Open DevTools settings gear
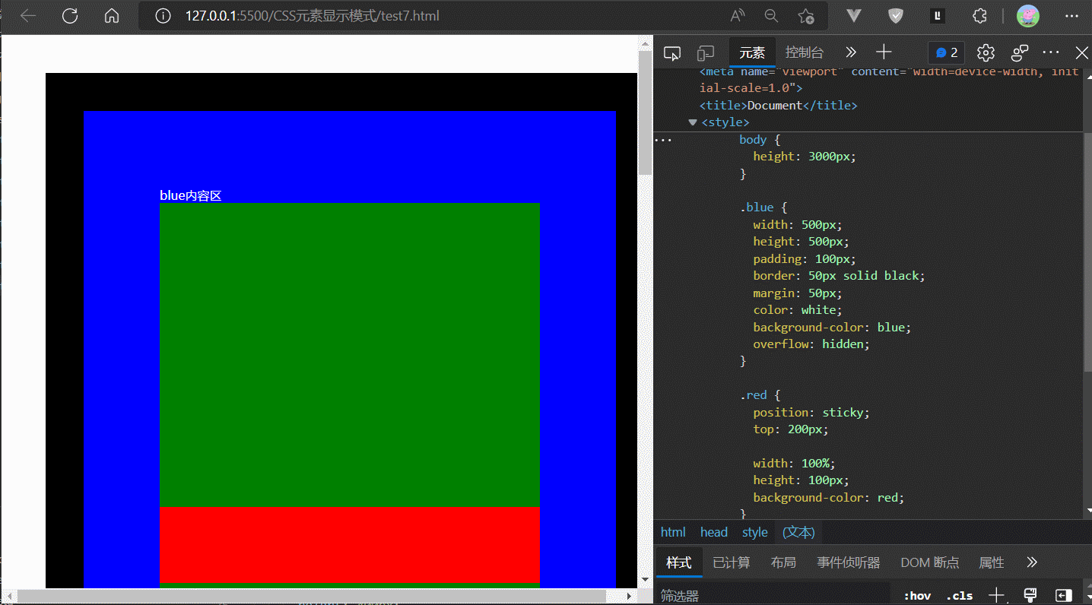 (x=986, y=52)
